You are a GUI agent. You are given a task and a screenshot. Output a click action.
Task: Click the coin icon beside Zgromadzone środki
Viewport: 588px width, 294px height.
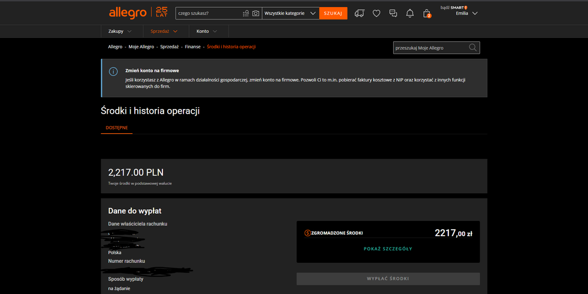[x=307, y=233]
